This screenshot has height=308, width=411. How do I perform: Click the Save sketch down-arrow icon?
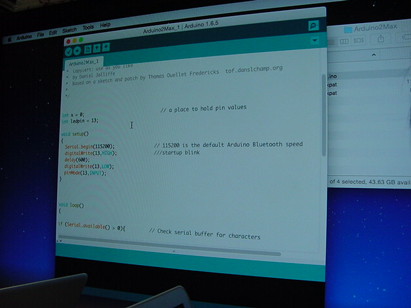[106, 47]
